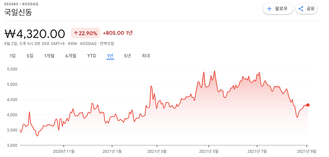Click the 5,500 y-axis label
The width and height of the screenshot is (329, 157).
13,69
